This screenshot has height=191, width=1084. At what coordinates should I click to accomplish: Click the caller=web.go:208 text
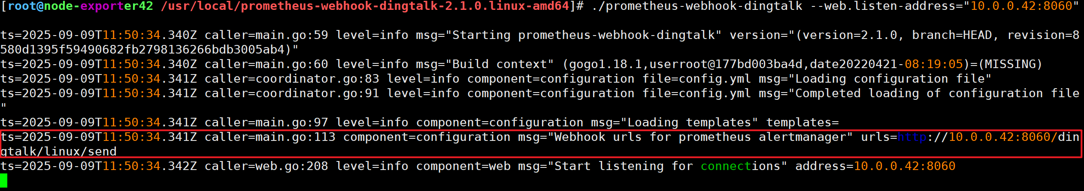point(266,166)
